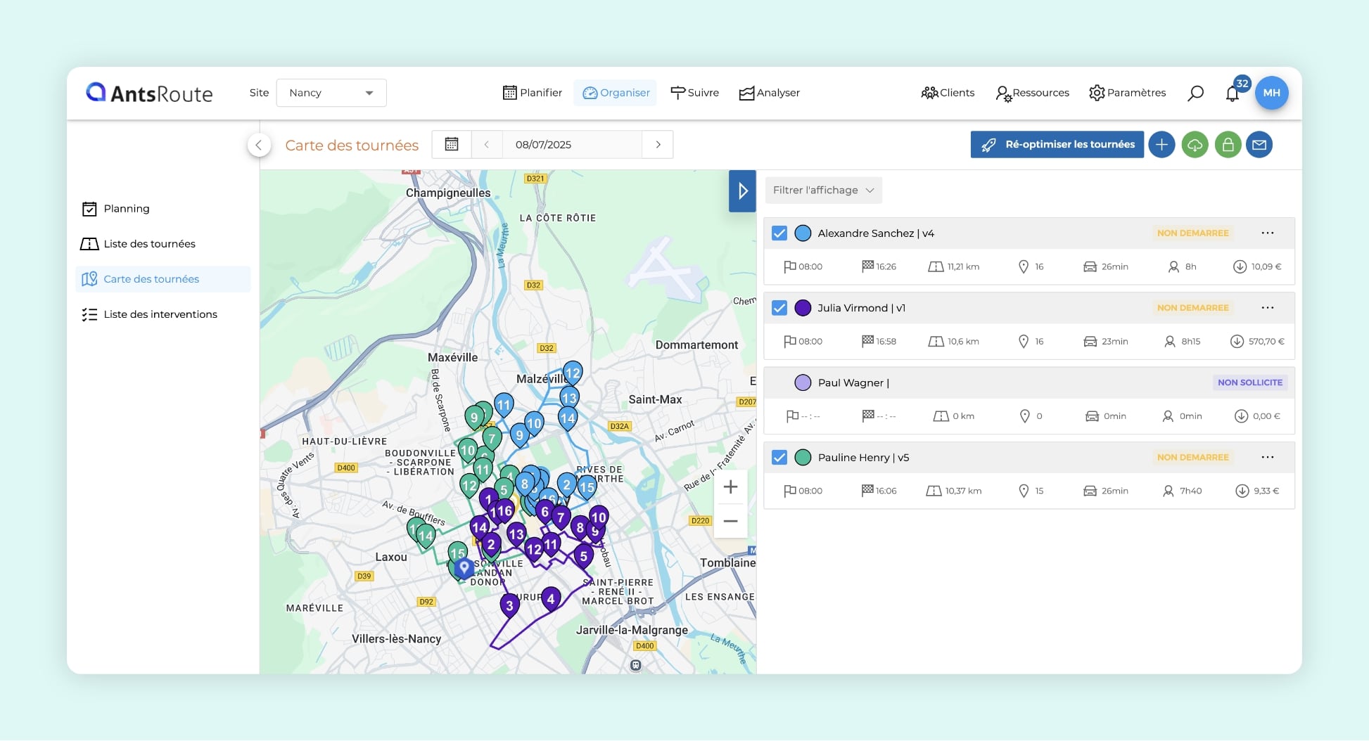The image size is (1369, 741).
Task: Click the blue envelope icon
Action: click(x=1259, y=145)
